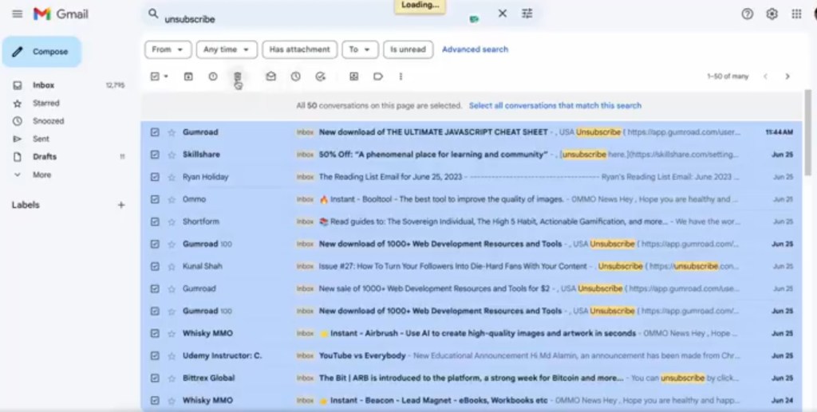The width and height of the screenshot is (817, 412).
Task: Open the Drafts folder
Action: click(x=45, y=156)
